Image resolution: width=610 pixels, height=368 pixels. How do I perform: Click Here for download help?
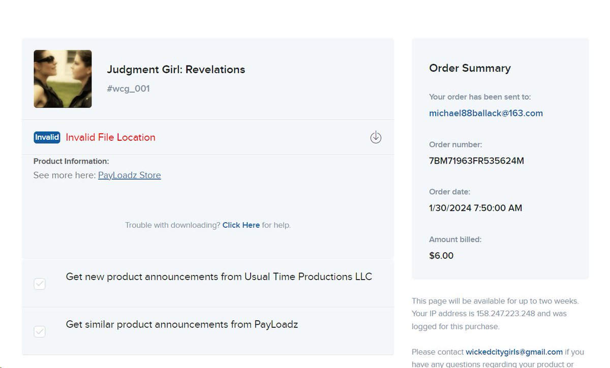tap(241, 225)
